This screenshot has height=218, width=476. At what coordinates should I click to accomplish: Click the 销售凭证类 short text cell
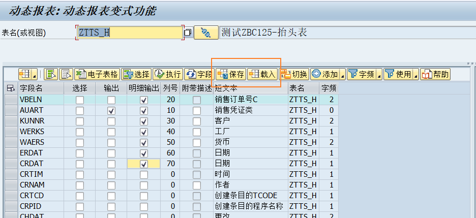click(x=251, y=110)
